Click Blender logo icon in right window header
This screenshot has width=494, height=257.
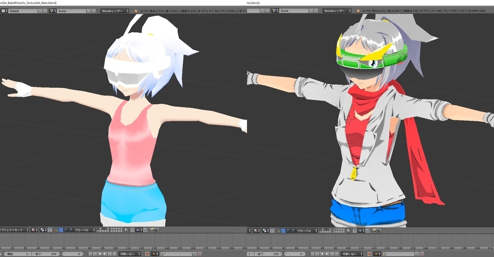point(358,11)
